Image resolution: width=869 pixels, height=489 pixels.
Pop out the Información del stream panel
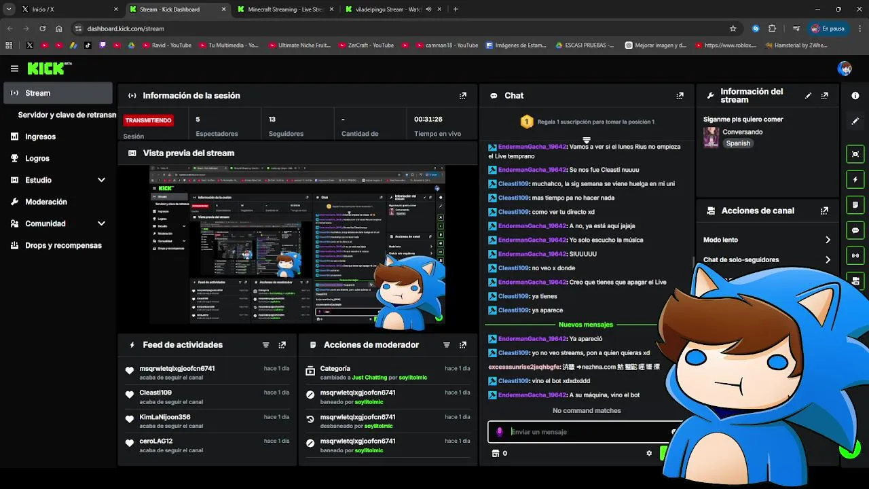(825, 96)
